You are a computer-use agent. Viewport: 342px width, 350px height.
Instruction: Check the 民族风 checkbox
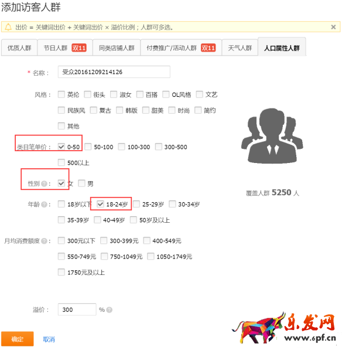[x=61, y=110]
